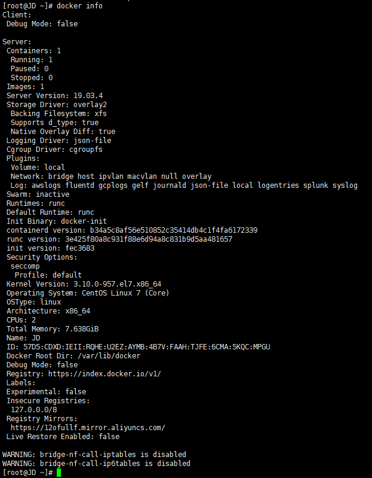372x478 pixels.
Task: Click the Live Restore Enabled line
Action: [63, 437]
